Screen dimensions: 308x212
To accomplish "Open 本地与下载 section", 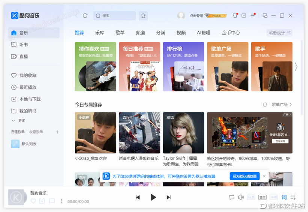I will pos(34,99).
